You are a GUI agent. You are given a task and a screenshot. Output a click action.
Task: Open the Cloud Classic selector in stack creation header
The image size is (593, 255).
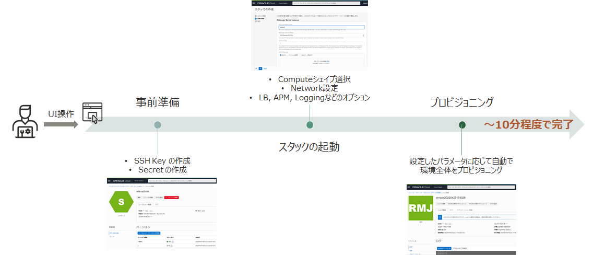point(283,4)
